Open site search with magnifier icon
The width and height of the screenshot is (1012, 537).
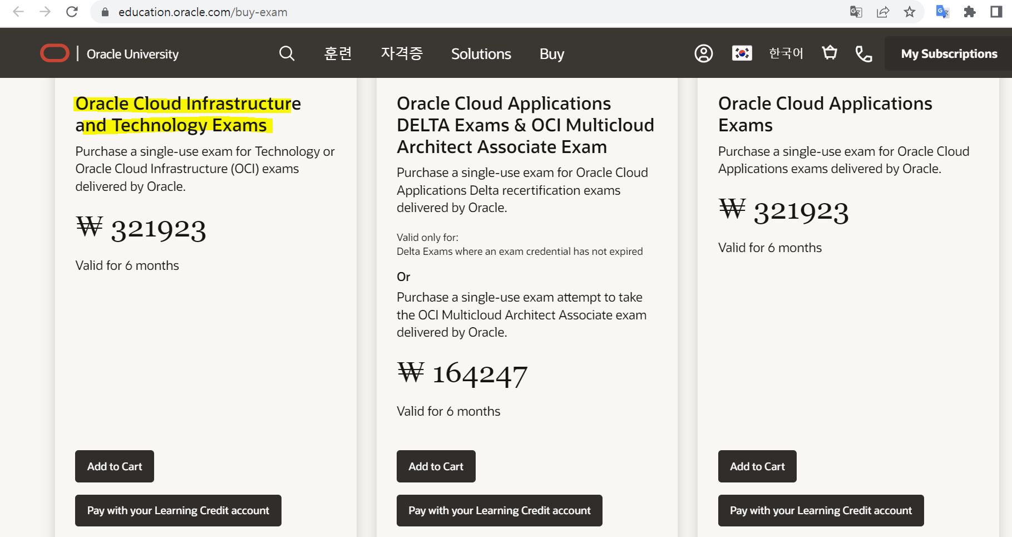click(x=287, y=53)
